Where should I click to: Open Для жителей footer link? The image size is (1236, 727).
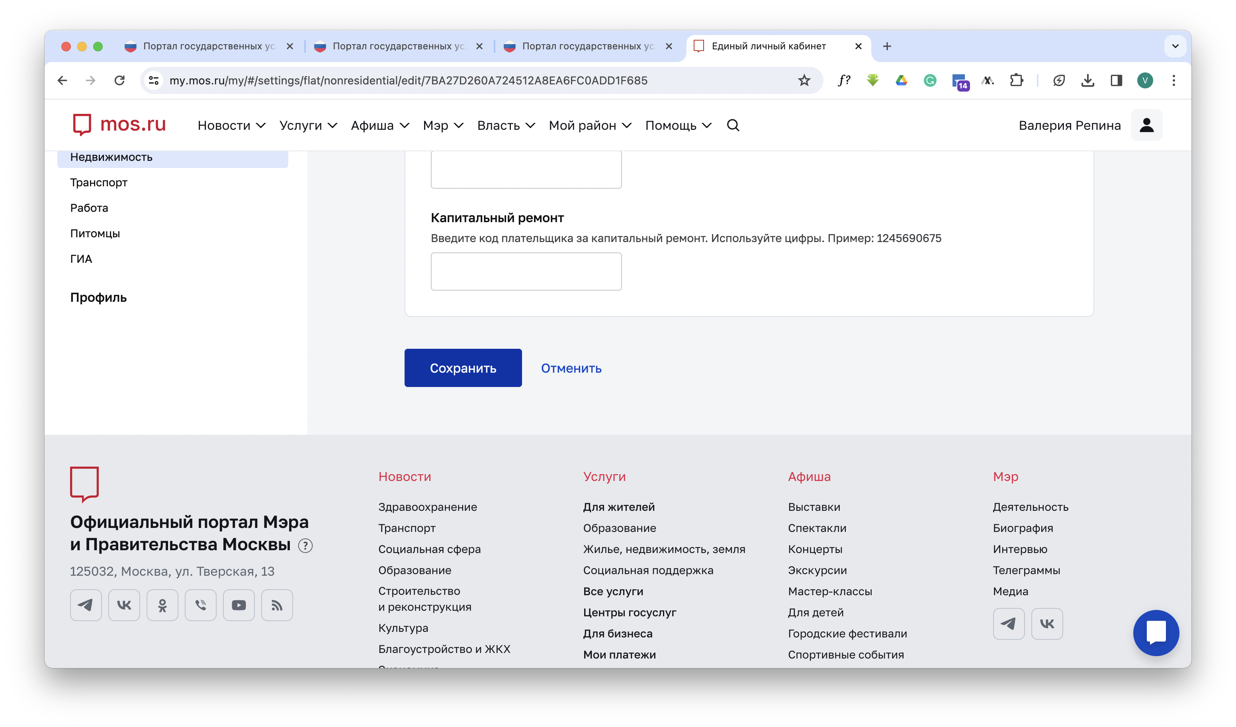618,507
